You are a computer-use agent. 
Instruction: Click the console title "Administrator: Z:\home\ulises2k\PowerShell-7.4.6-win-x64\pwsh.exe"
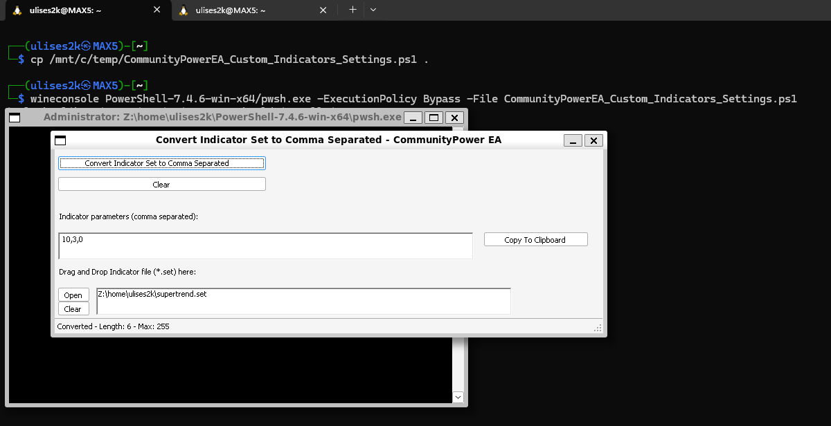(x=222, y=117)
